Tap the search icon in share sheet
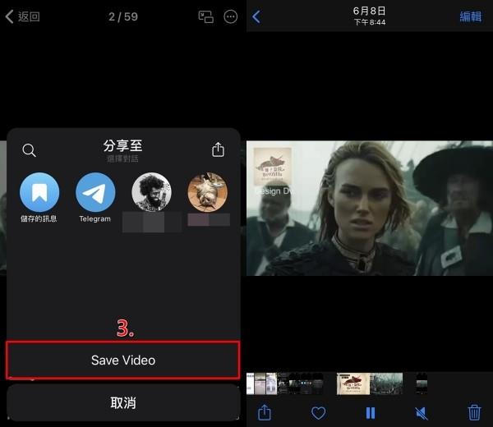The width and height of the screenshot is (493, 427). coord(29,150)
